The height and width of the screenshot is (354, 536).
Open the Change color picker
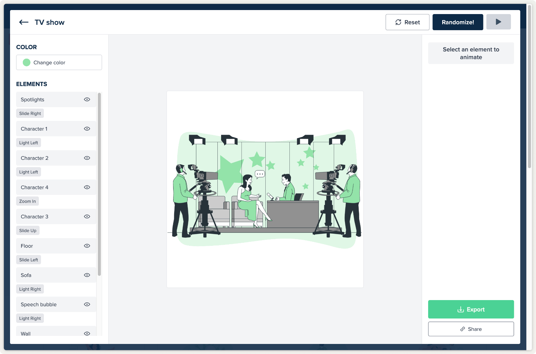pyautogui.click(x=59, y=63)
